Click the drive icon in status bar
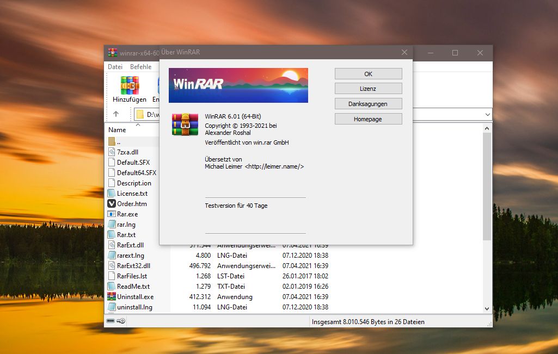Viewport: 558px width, 354px height. coord(111,321)
